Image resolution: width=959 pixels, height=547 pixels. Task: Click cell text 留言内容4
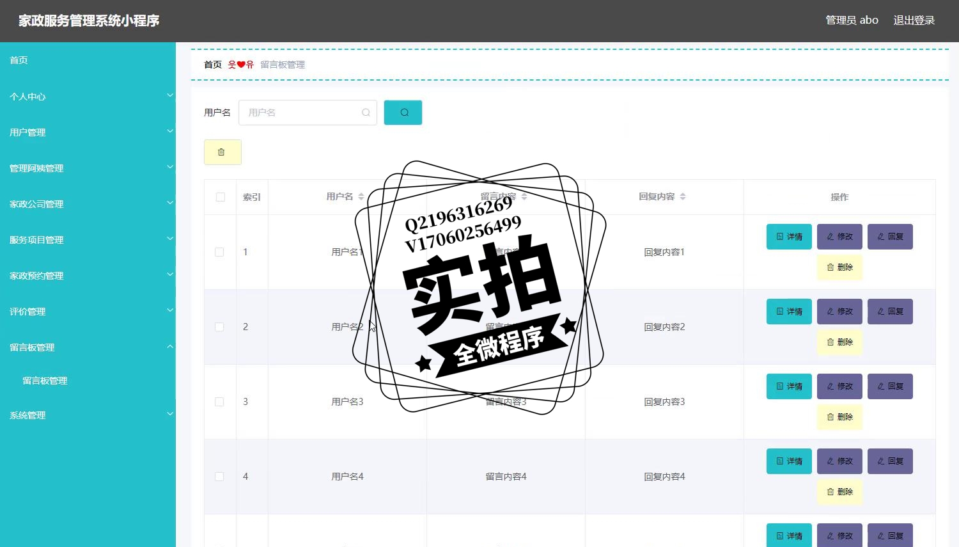coord(506,477)
